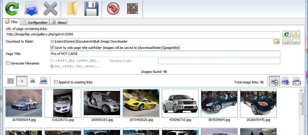
Task: Click the filename label 1670085054.jpg
Action: point(24,120)
